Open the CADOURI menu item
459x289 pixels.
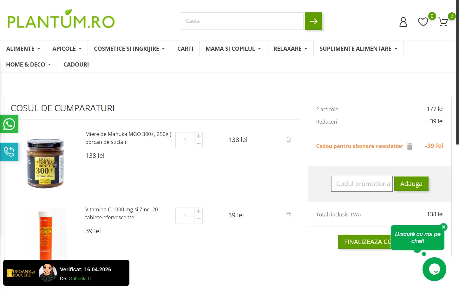click(76, 65)
